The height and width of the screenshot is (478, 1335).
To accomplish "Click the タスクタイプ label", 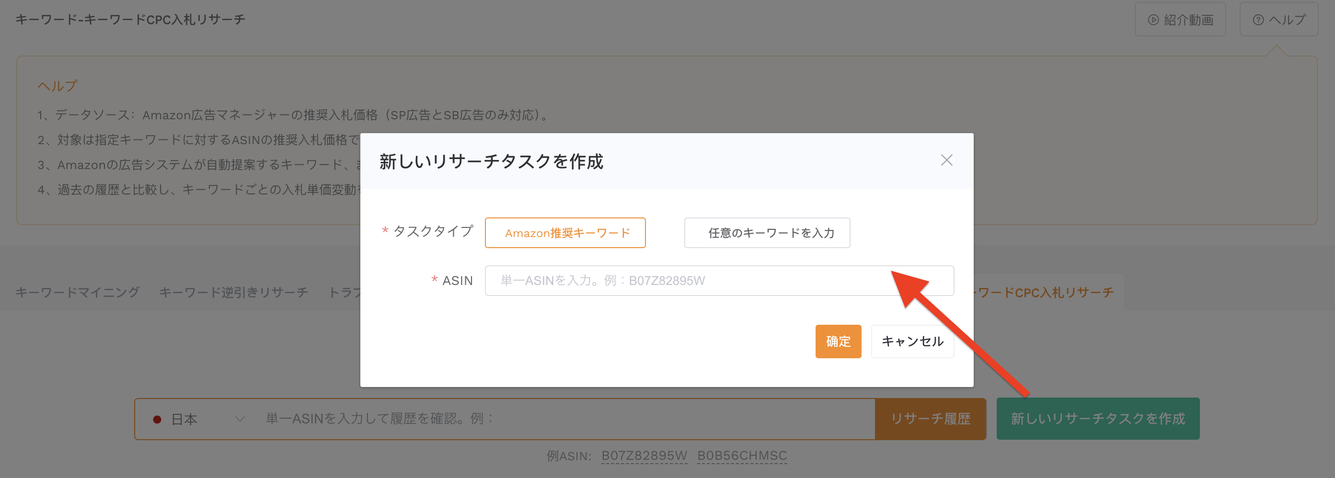I will (433, 231).
